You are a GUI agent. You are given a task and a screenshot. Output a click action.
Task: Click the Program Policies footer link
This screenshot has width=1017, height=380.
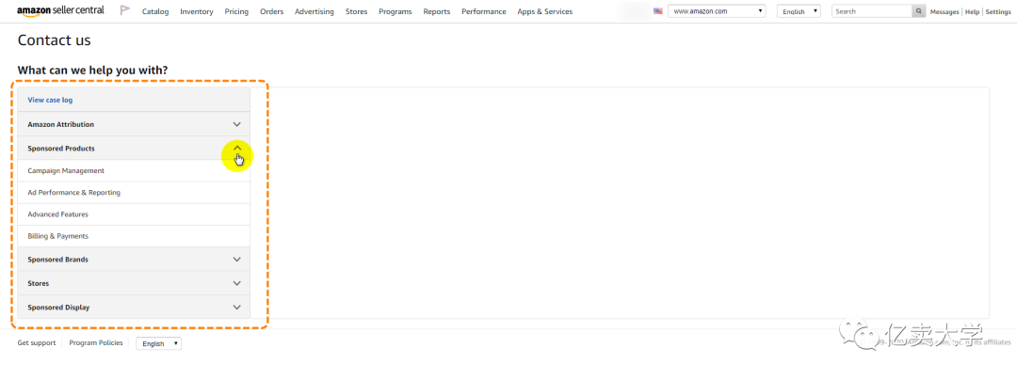pos(96,343)
